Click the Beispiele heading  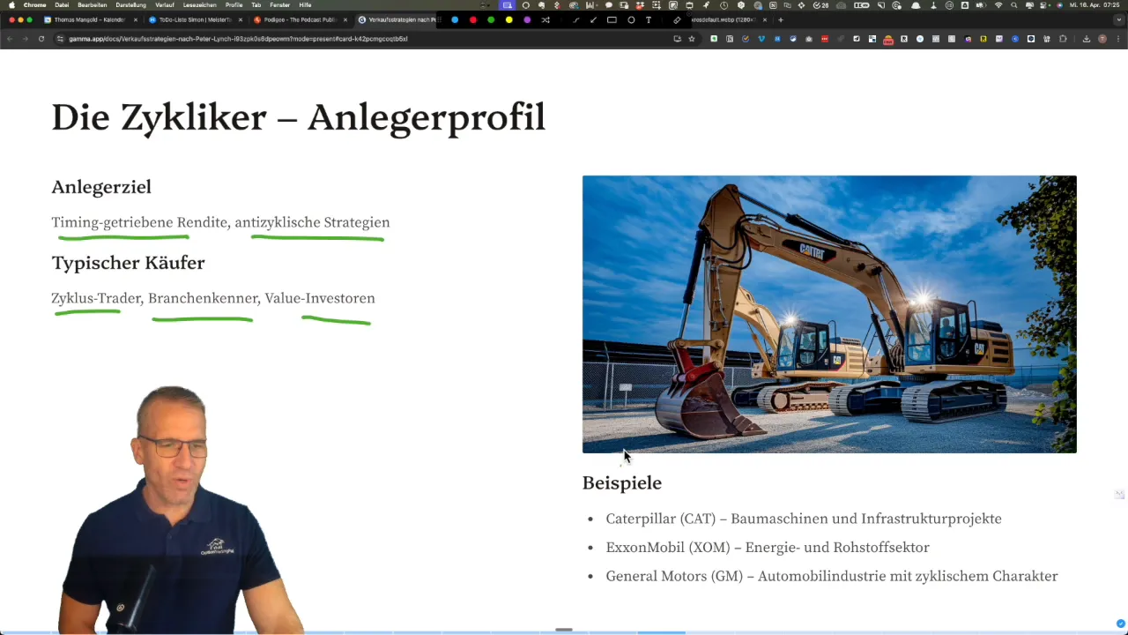pyautogui.click(x=622, y=483)
